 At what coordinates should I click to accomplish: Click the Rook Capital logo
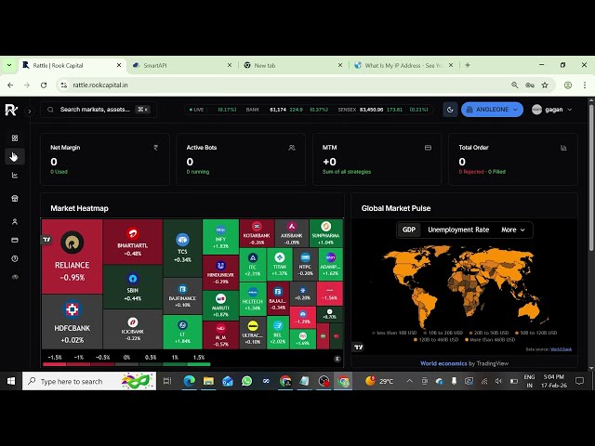pos(11,110)
